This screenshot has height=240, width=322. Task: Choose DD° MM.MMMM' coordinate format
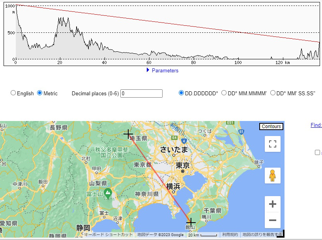224,93
